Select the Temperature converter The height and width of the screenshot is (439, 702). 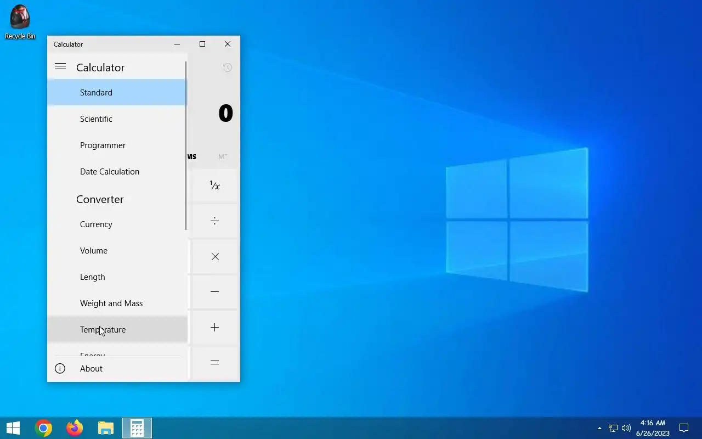click(117, 329)
